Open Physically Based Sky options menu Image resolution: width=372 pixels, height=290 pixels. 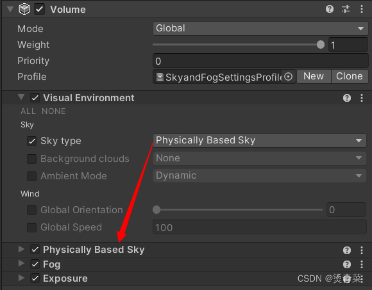point(362,250)
